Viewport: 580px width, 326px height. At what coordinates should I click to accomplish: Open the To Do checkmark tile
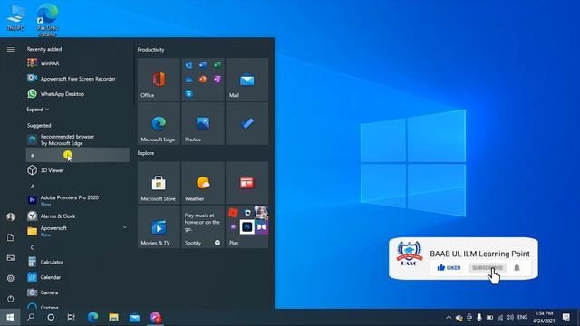coord(247,123)
